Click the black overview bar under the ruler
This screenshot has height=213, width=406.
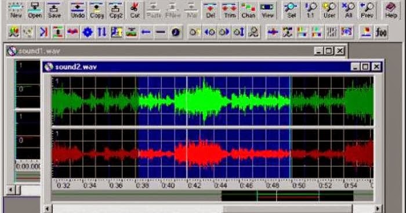pos(288,196)
